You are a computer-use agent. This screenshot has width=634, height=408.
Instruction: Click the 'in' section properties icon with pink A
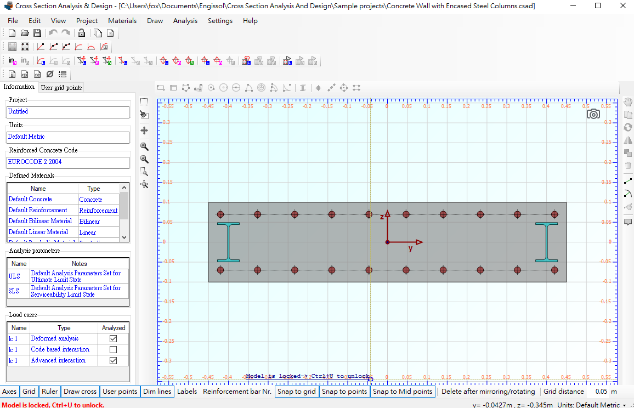point(12,61)
